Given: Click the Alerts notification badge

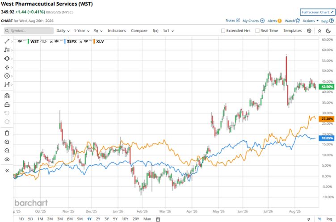Looking at the screenshot, I should tap(279, 21).
